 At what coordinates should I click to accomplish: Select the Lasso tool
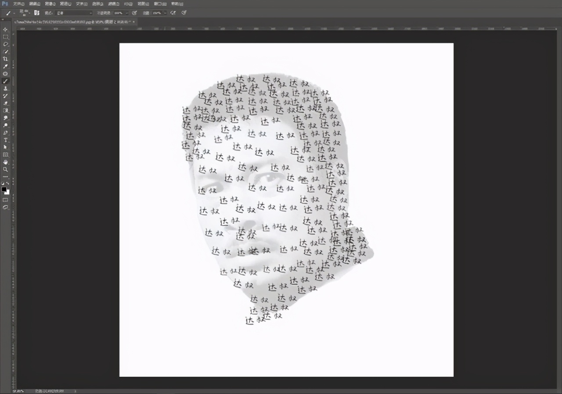coord(5,44)
